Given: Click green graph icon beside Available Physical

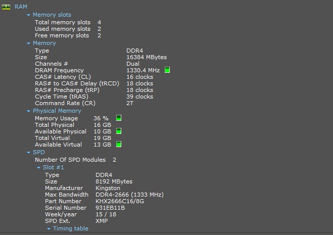Looking at the screenshot, I should [x=119, y=131].
